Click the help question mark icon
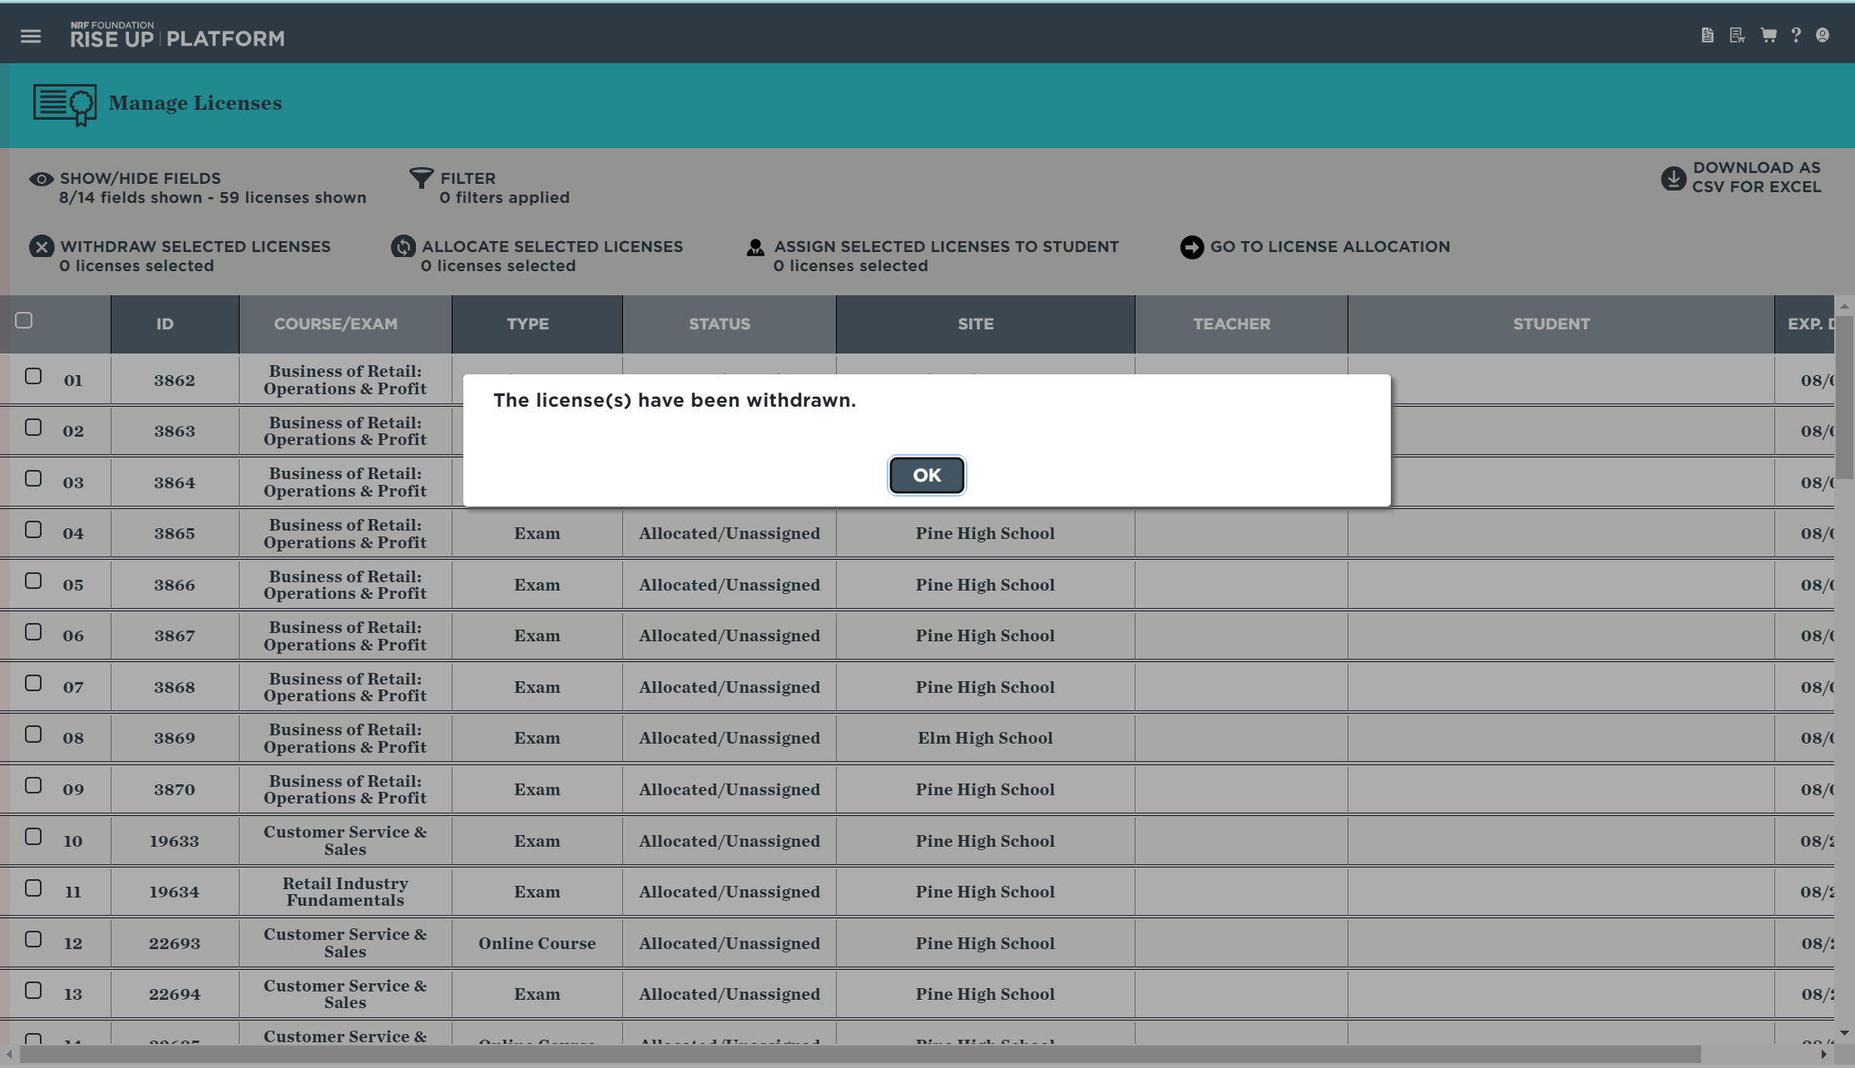The image size is (1855, 1068). [x=1796, y=36]
